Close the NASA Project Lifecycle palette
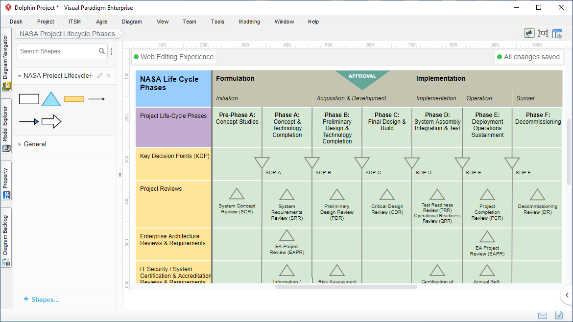This screenshot has width=573, height=322. click(109, 75)
